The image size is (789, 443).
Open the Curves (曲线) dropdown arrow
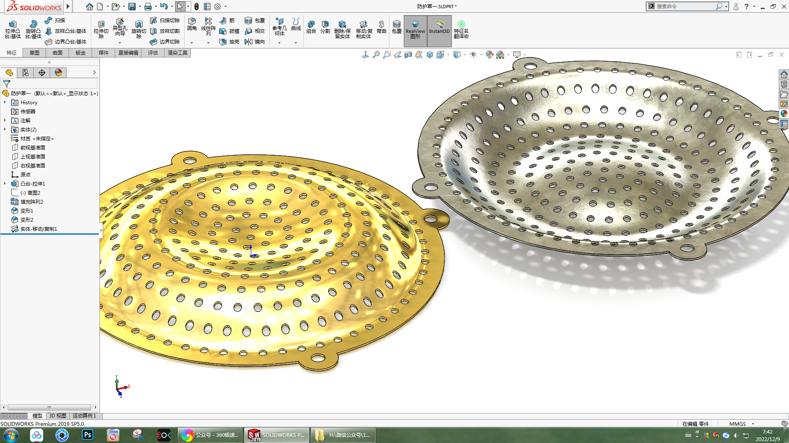(x=296, y=43)
